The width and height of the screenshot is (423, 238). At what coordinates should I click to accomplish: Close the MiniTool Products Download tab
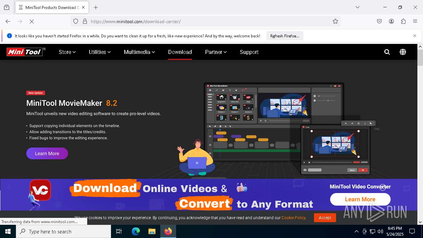coord(83,7)
